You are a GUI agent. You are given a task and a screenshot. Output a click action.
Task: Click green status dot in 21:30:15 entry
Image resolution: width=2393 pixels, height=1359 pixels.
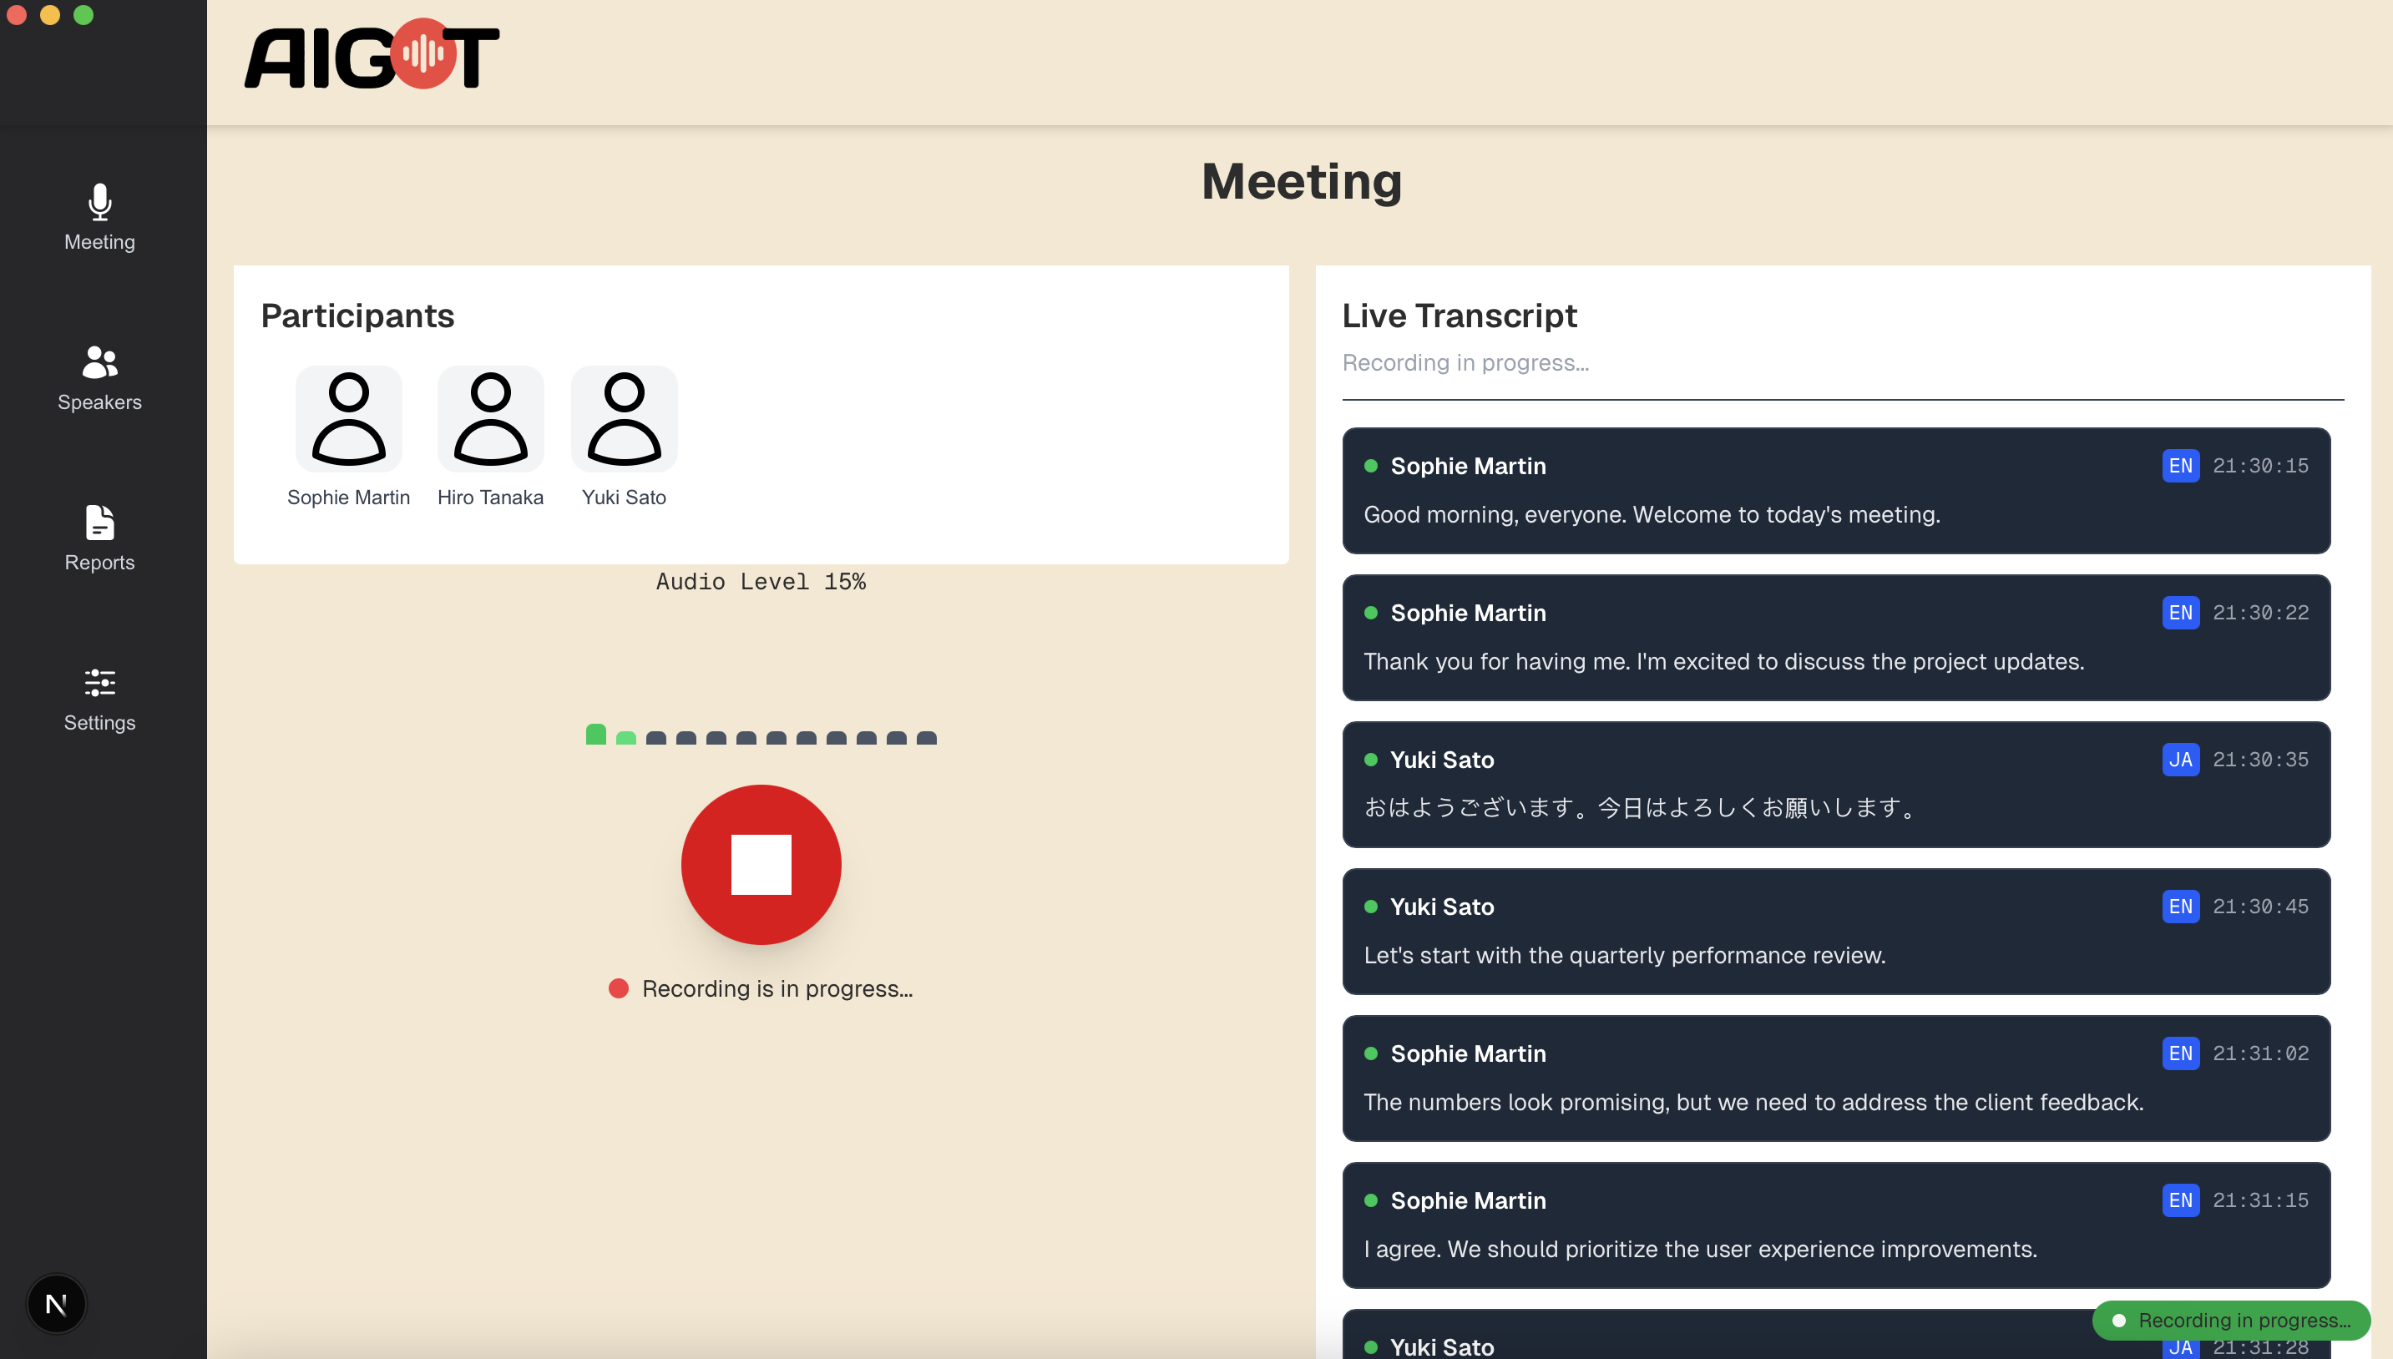point(1370,466)
